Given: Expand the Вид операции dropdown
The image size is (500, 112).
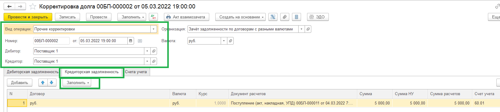Looking at the screenshot, I should [154, 29].
